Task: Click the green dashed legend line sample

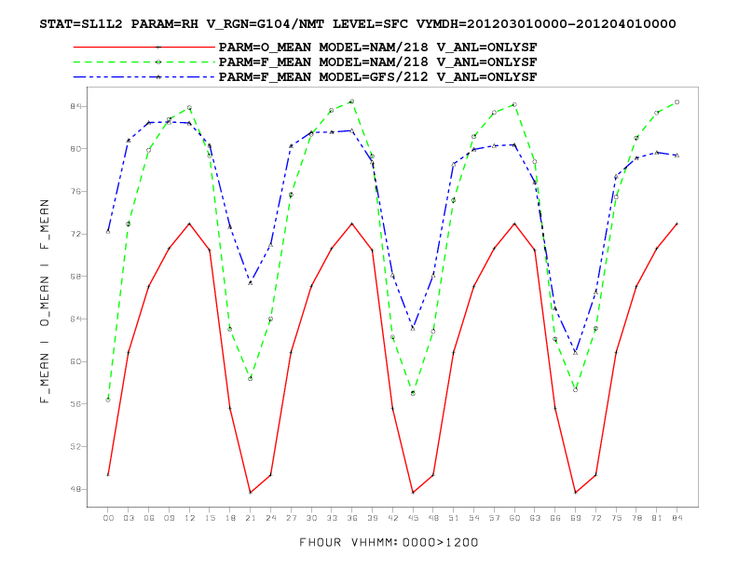Action: point(144,62)
